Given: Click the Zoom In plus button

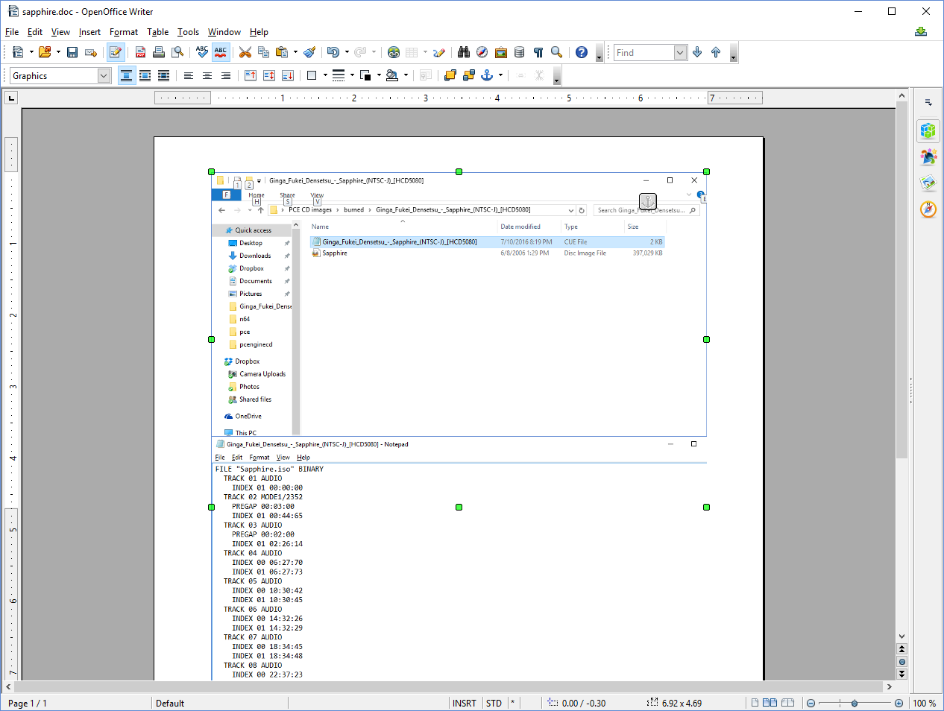Looking at the screenshot, I should [x=899, y=703].
